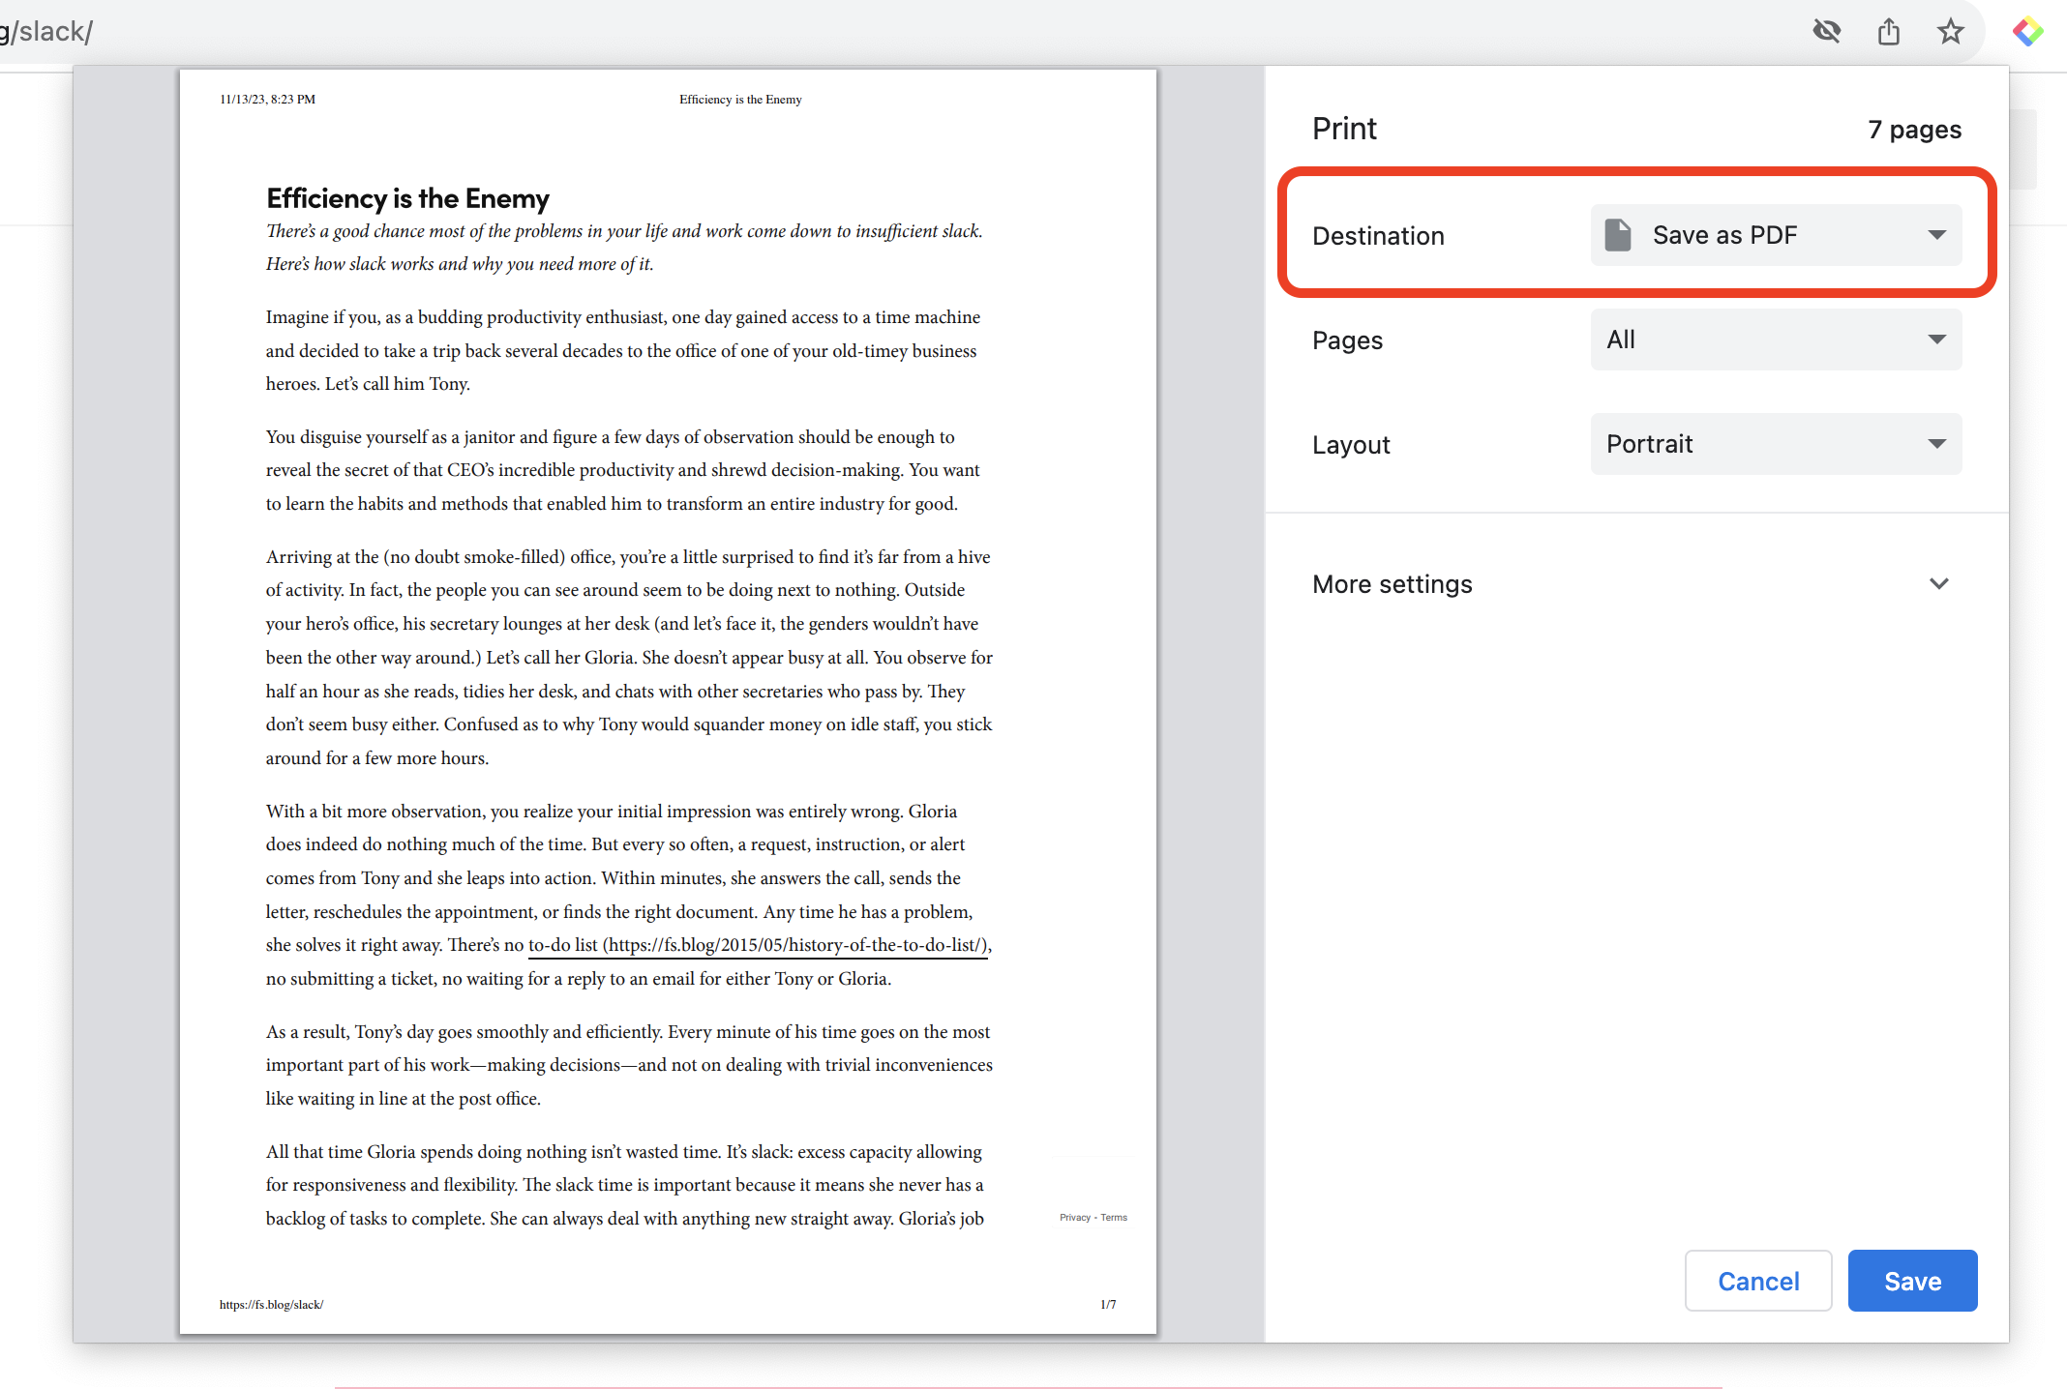Click the print preview page thumbnail heading
This screenshot has width=2067, height=1389.
(x=407, y=198)
